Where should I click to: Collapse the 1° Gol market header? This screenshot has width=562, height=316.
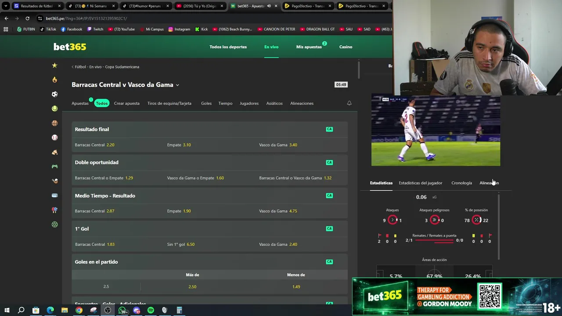[x=209, y=229]
